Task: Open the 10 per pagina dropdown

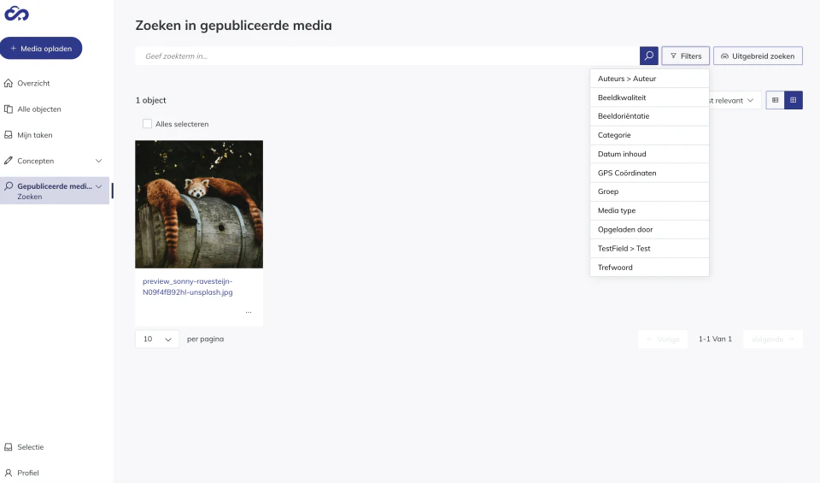Action: 157,339
